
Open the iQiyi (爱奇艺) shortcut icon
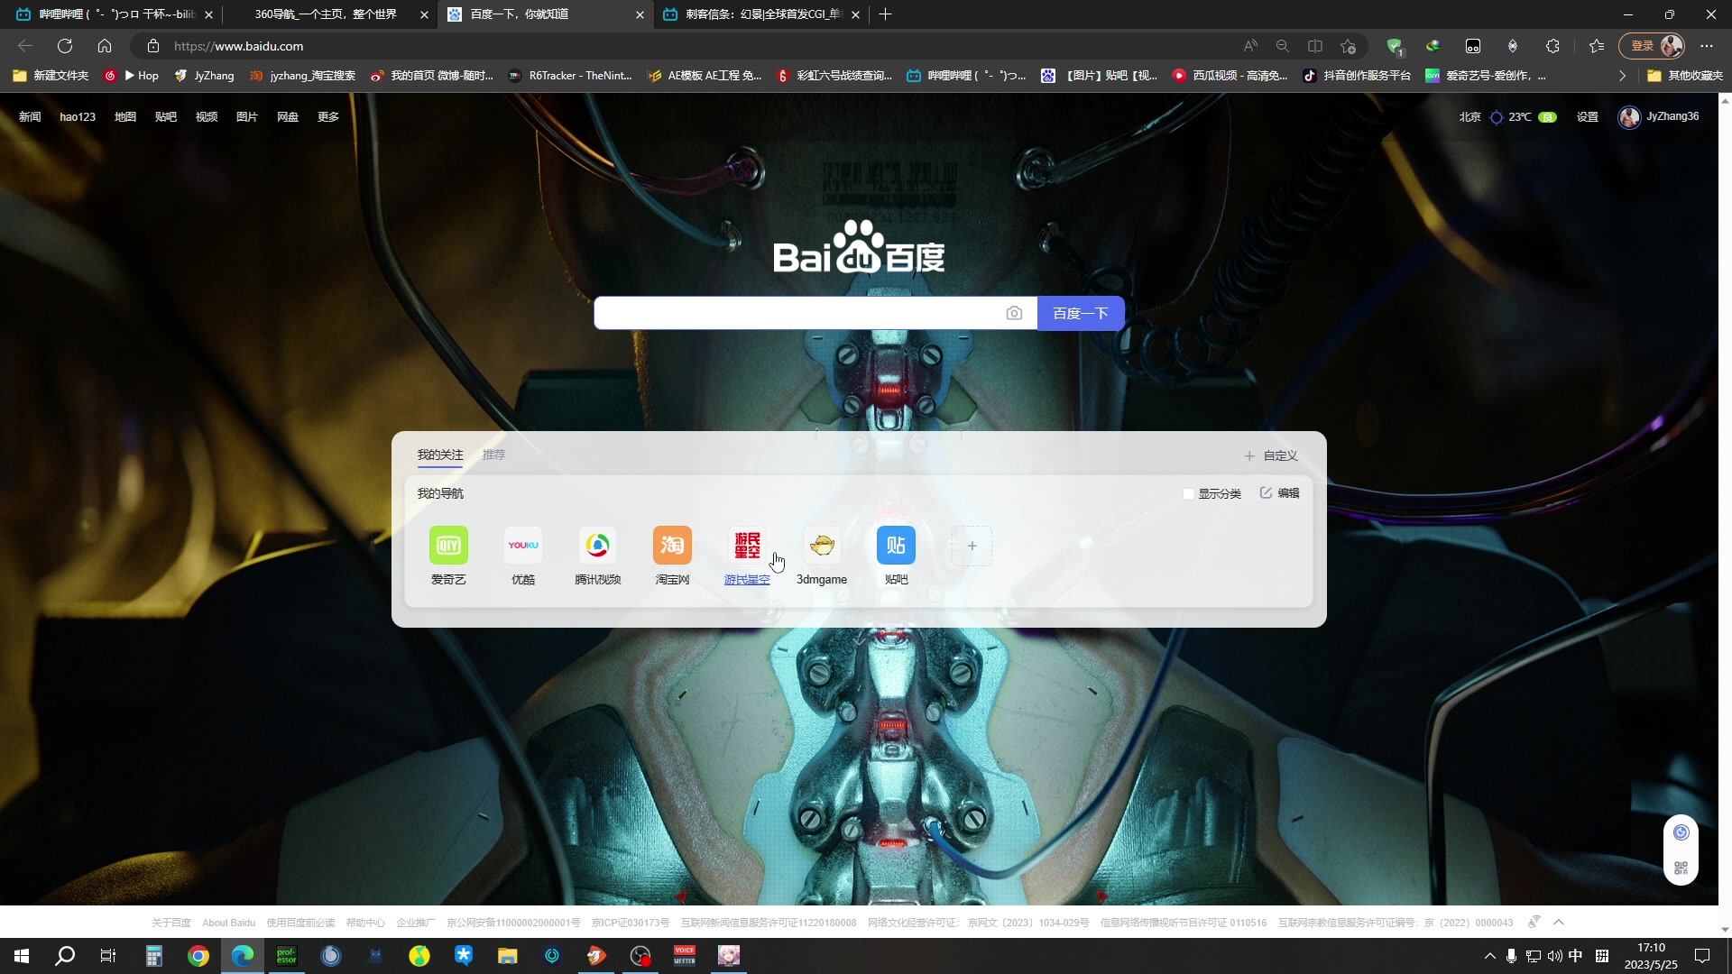tap(448, 545)
